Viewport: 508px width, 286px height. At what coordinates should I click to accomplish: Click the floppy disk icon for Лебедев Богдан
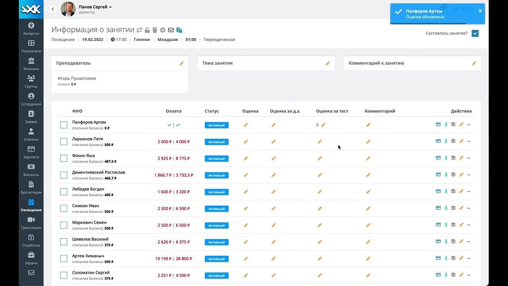[x=453, y=191]
